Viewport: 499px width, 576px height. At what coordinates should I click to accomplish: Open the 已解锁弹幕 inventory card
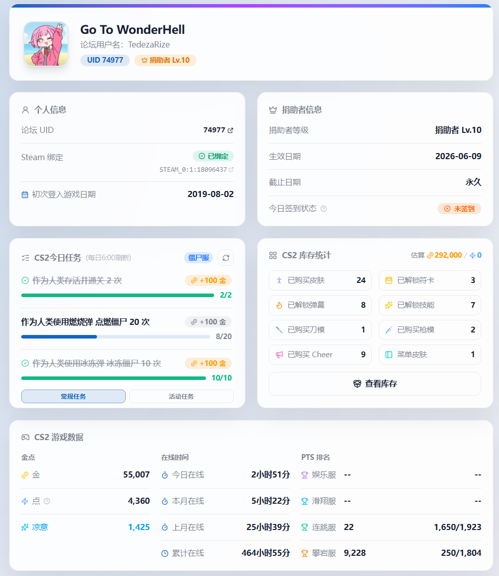(320, 305)
